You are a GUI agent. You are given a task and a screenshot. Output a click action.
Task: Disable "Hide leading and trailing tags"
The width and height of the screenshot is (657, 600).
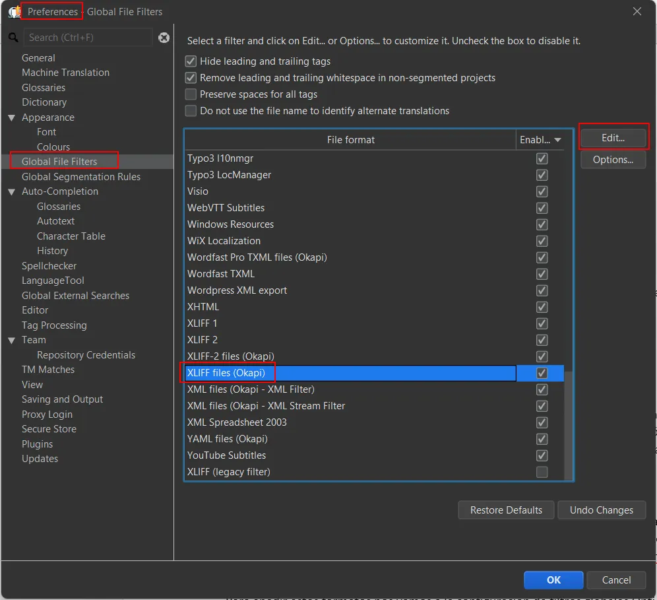[x=191, y=61]
